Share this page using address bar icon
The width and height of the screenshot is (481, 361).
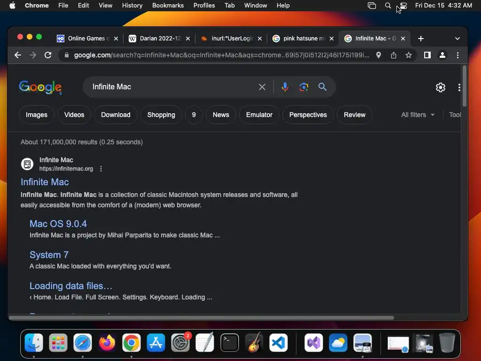pos(394,55)
